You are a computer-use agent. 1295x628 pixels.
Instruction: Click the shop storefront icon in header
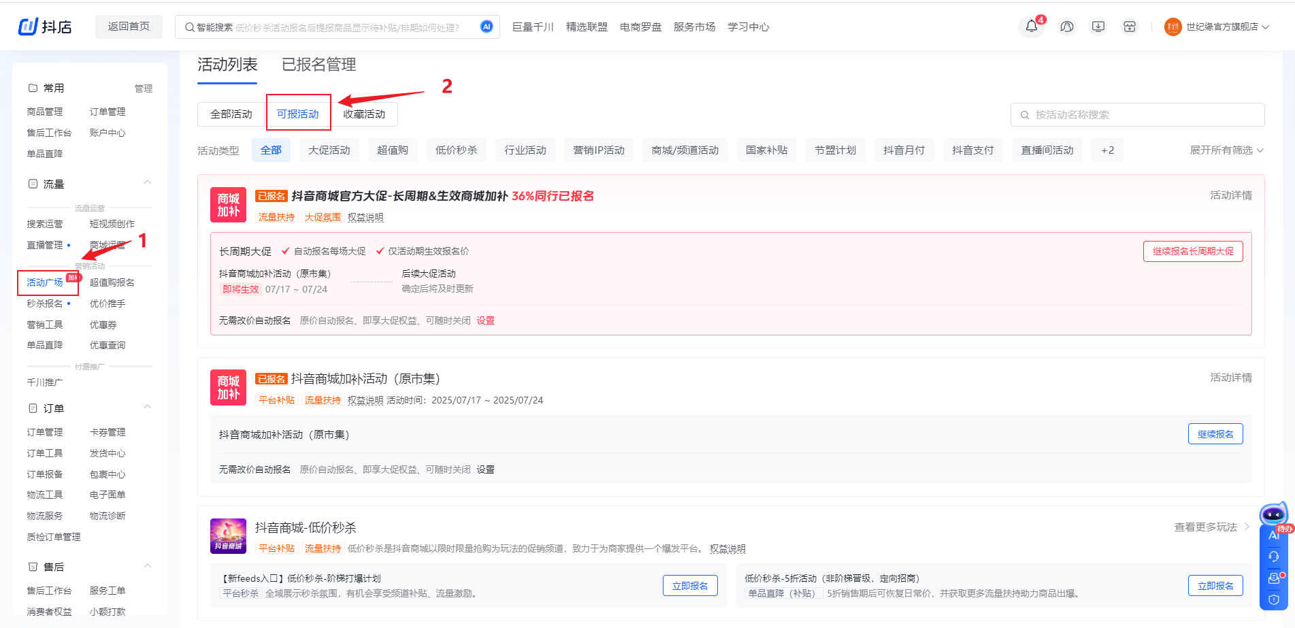pyautogui.click(x=1130, y=27)
